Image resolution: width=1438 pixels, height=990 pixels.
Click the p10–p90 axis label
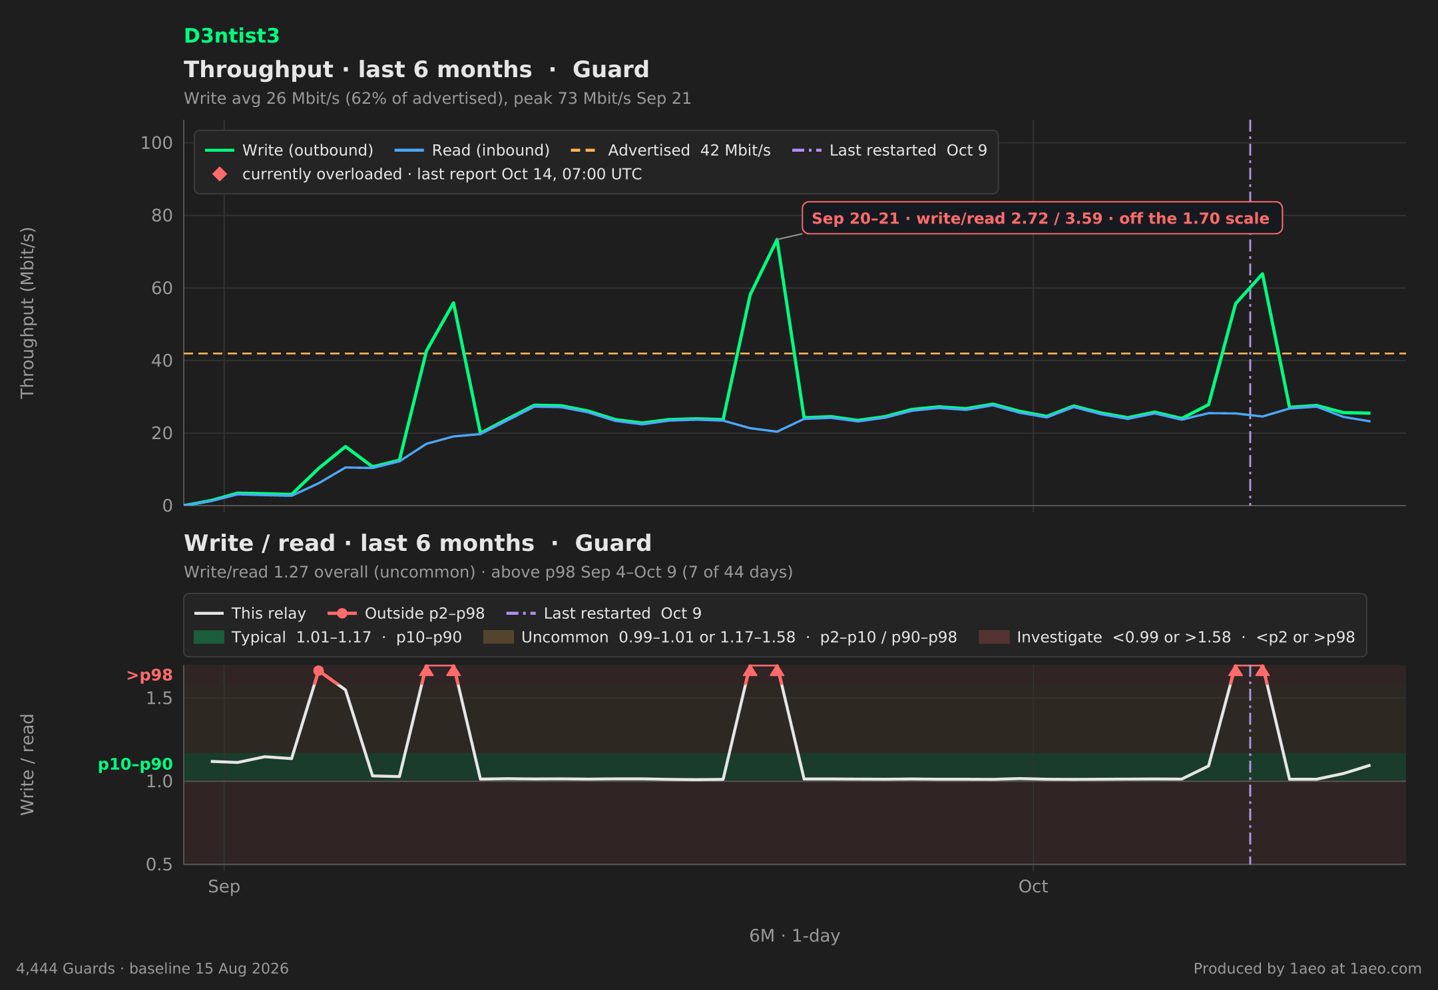tap(135, 764)
